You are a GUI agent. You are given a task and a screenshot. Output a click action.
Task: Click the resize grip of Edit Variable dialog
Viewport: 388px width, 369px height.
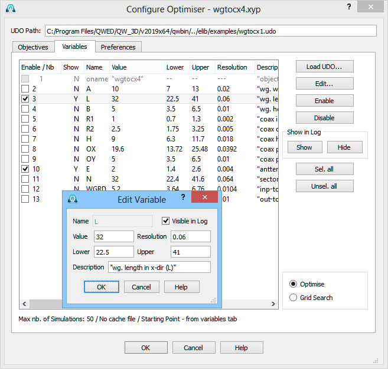pos(213,301)
